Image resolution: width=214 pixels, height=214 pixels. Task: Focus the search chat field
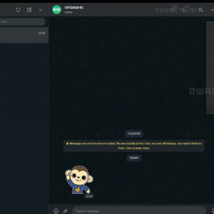[23, 21]
